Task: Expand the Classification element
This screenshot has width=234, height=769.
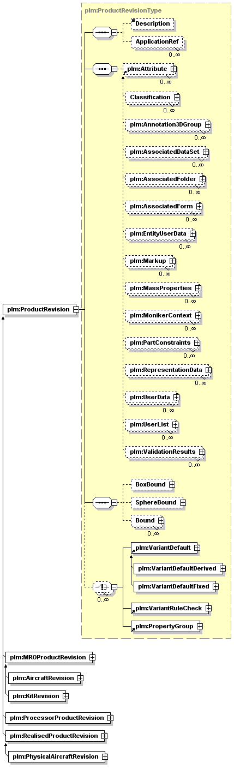Action: pyautogui.click(x=177, y=98)
